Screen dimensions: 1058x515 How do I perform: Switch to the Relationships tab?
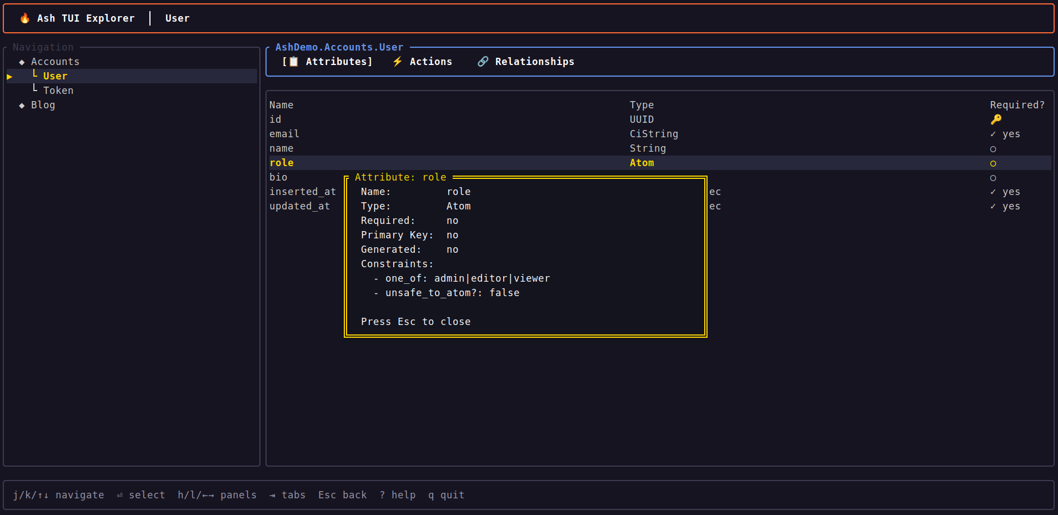point(526,62)
